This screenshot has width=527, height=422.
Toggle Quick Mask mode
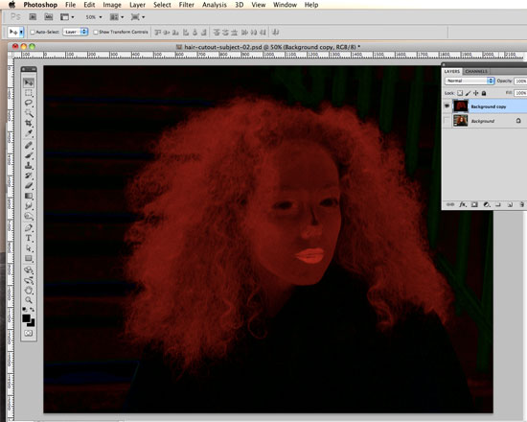tap(29, 333)
